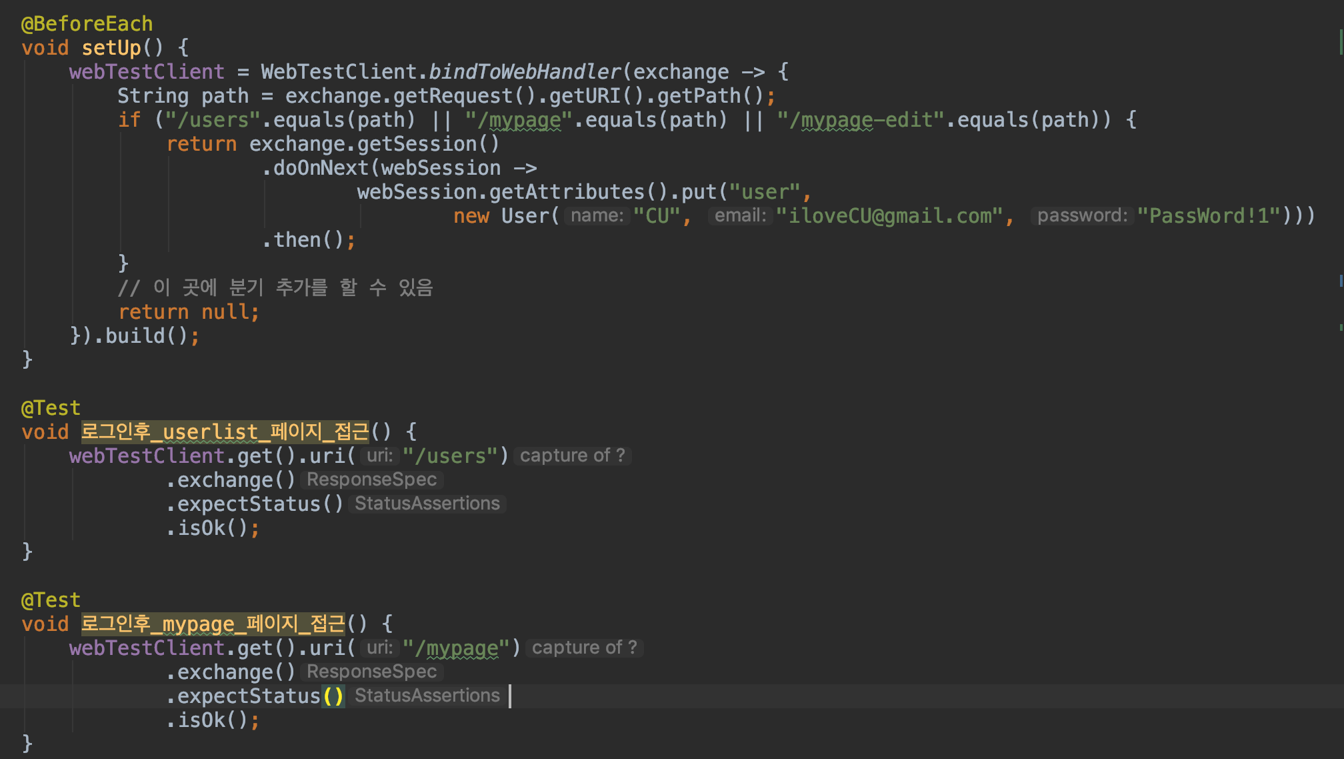Screen dimensions: 1344x759
Task: Click the StatusAssertions hint on the highlighted line
Action: click(427, 696)
